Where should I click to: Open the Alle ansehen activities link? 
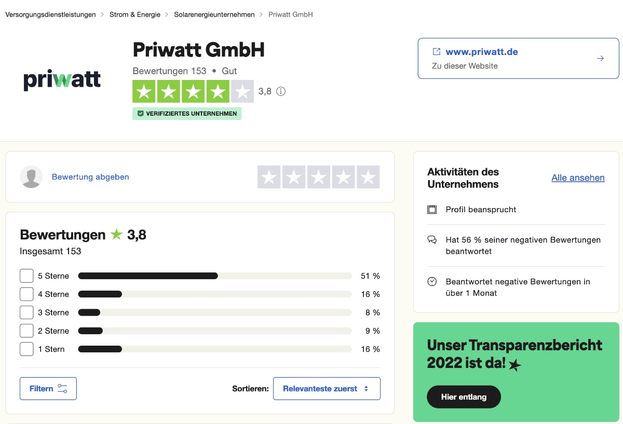578,177
